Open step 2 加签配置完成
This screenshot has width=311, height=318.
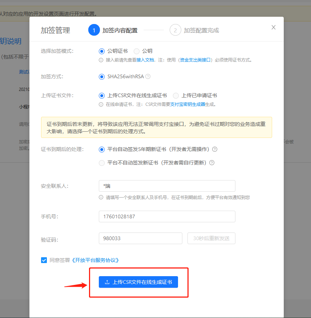pyautogui.click(x=175, y=30)
